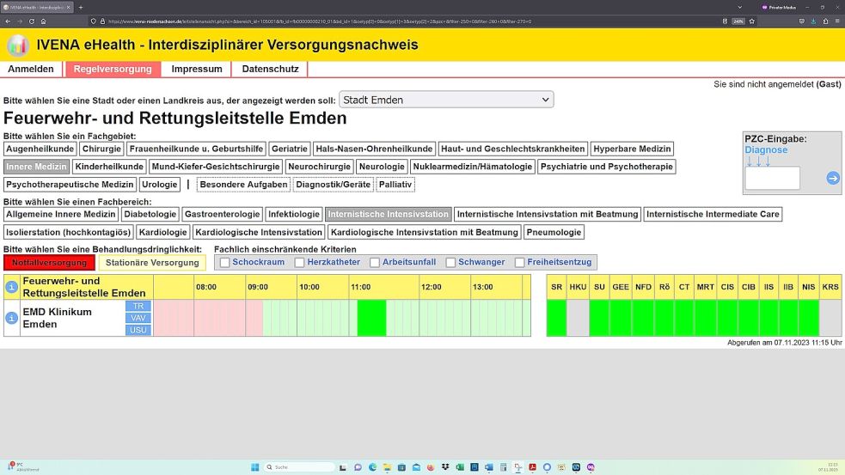Select Stationäre Versorgung urgency
This screenshot has height=475, width=845.
point(152,263)
